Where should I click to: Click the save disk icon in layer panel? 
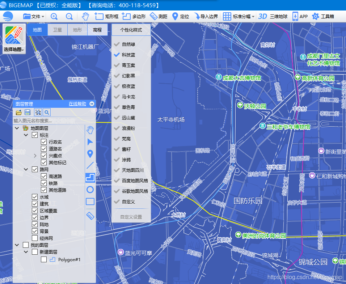[28, 113]
